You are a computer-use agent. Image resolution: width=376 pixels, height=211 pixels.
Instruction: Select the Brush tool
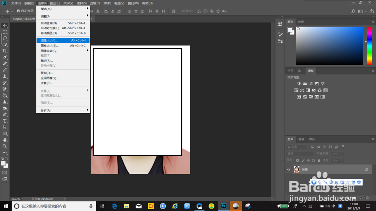[x=5, y=70]
